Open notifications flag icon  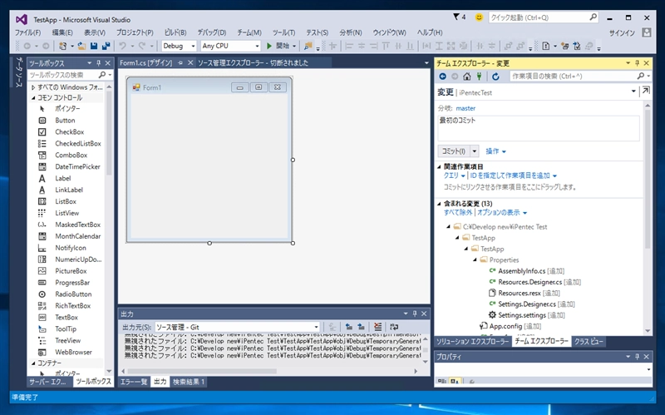(456, 17)
